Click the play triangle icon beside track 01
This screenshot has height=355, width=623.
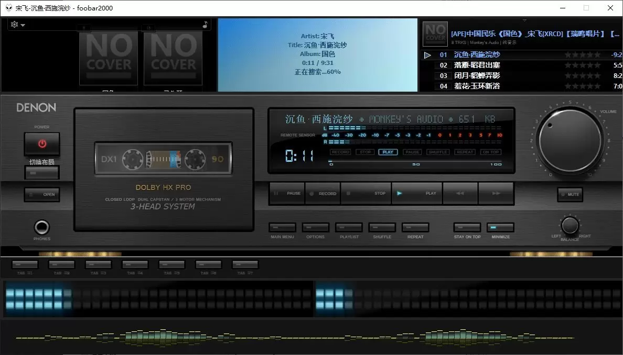[x=427, y=55]
